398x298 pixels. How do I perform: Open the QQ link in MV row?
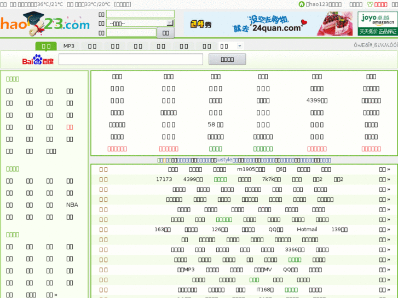tap(290, 270)
